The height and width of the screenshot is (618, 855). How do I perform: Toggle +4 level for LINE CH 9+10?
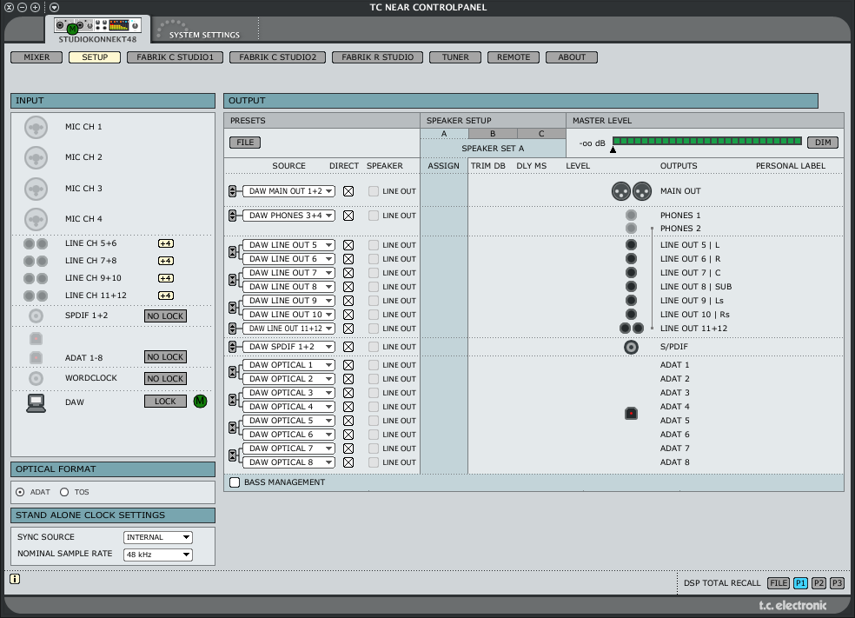(166, 279)
